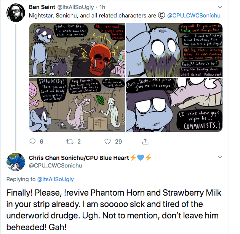The height and width of the screenshot is (234, 240).
Task: Open Ben Saint's profile avatar
Action: [16, 13]
